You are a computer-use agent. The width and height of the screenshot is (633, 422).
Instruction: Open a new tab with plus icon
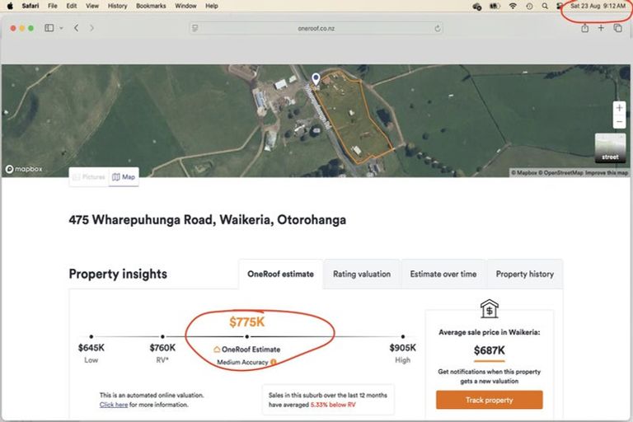pos(601,28)
